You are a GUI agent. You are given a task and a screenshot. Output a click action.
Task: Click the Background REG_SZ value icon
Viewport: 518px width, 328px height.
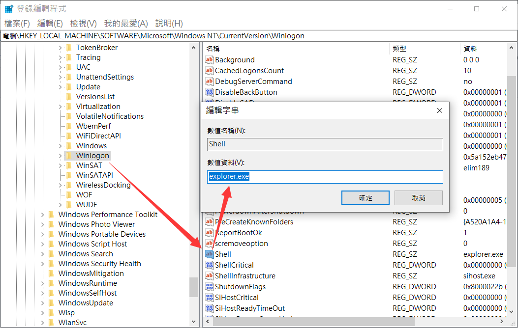click(210, 60)
